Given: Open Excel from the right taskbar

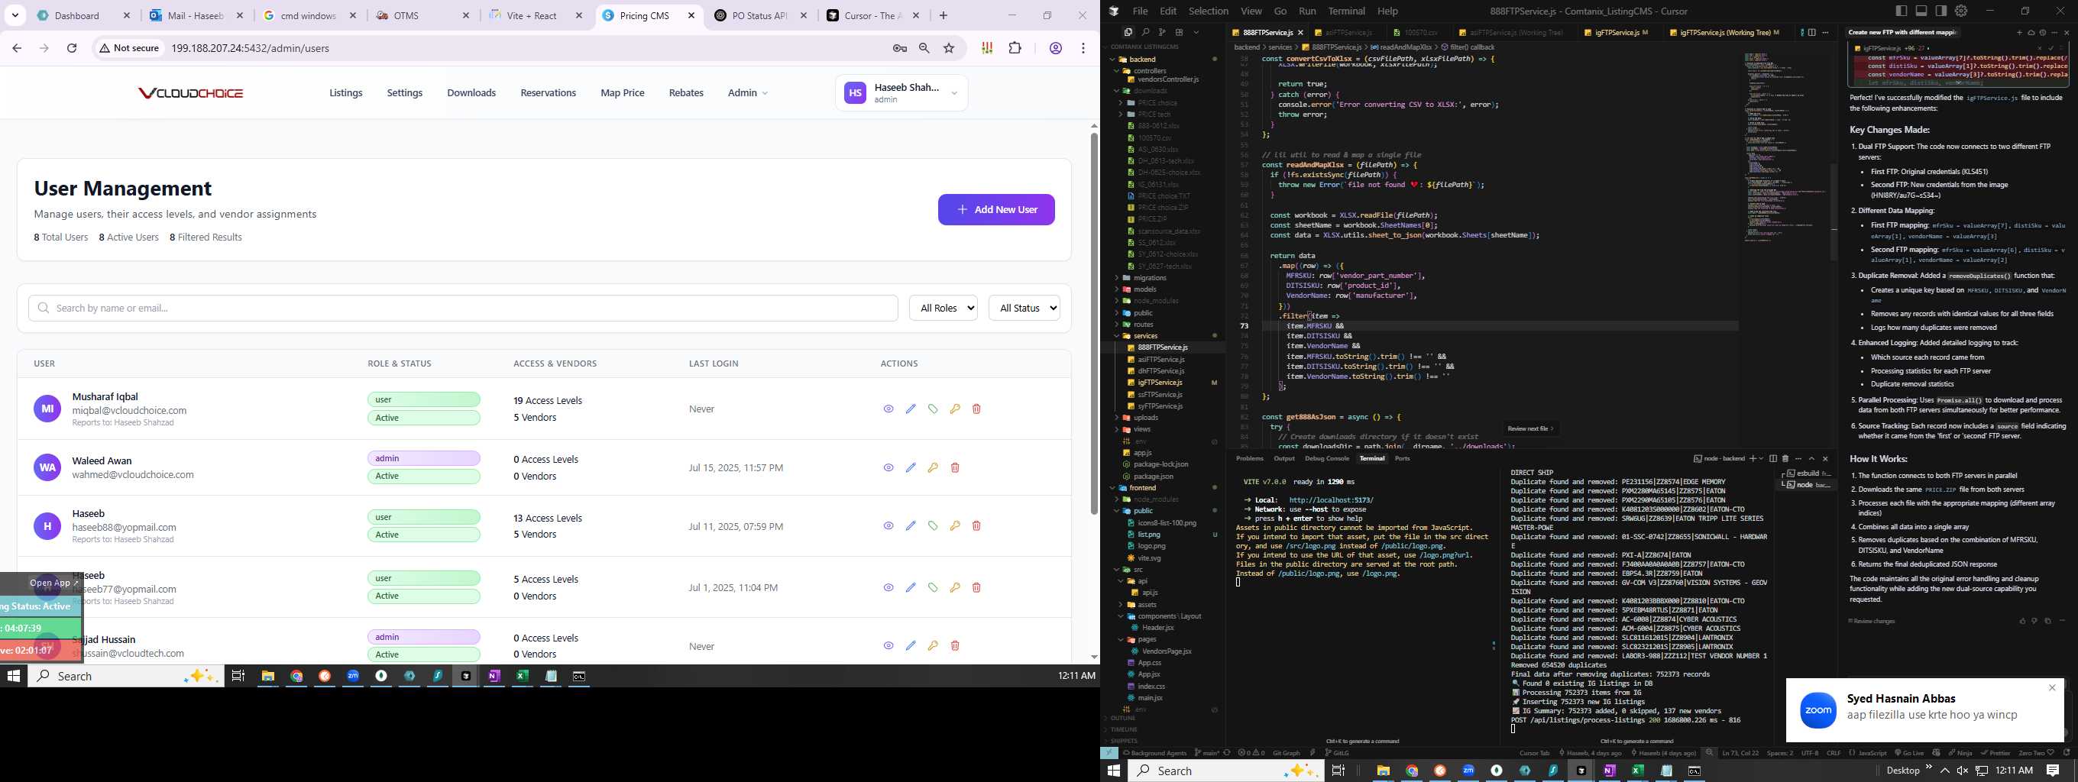Looking at the screenshot, I should (x=1637, y=771).
